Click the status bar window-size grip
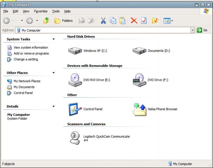The width and height of the screenshot is (213, 168). [210, 165]
